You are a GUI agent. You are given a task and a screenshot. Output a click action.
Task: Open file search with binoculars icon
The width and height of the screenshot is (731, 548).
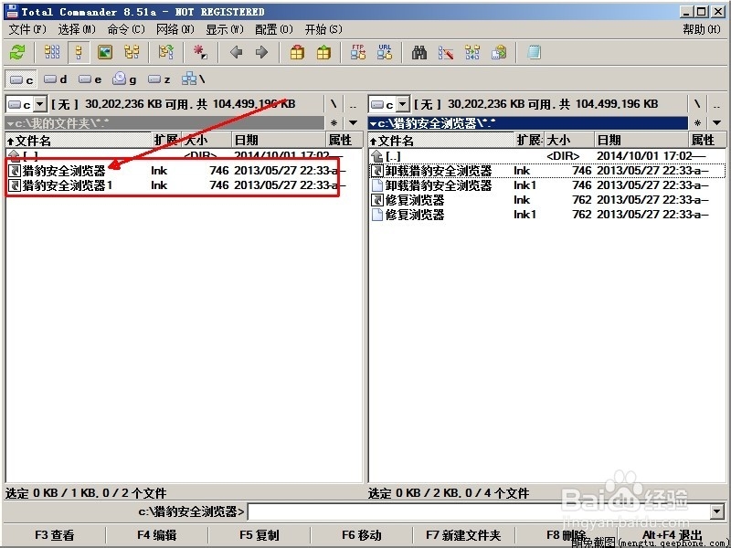[x=419, y=52]
